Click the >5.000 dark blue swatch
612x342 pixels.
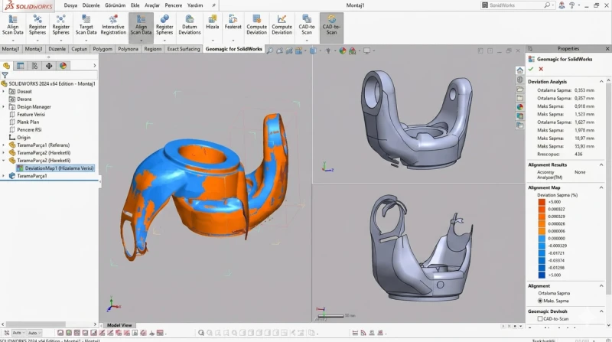pos(542,275)
